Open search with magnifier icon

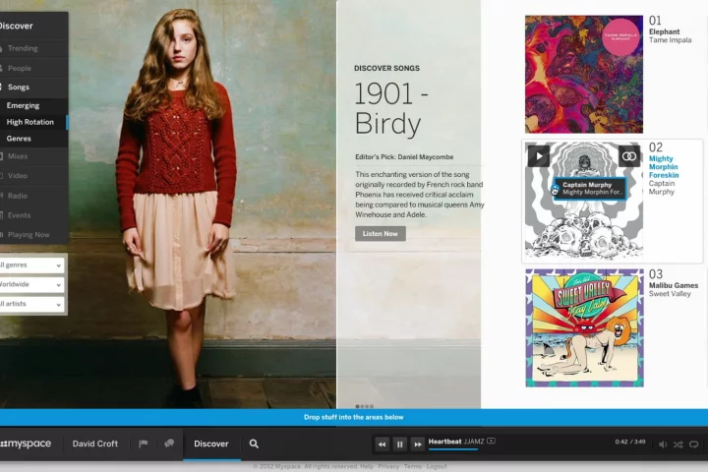coord(254,444)
